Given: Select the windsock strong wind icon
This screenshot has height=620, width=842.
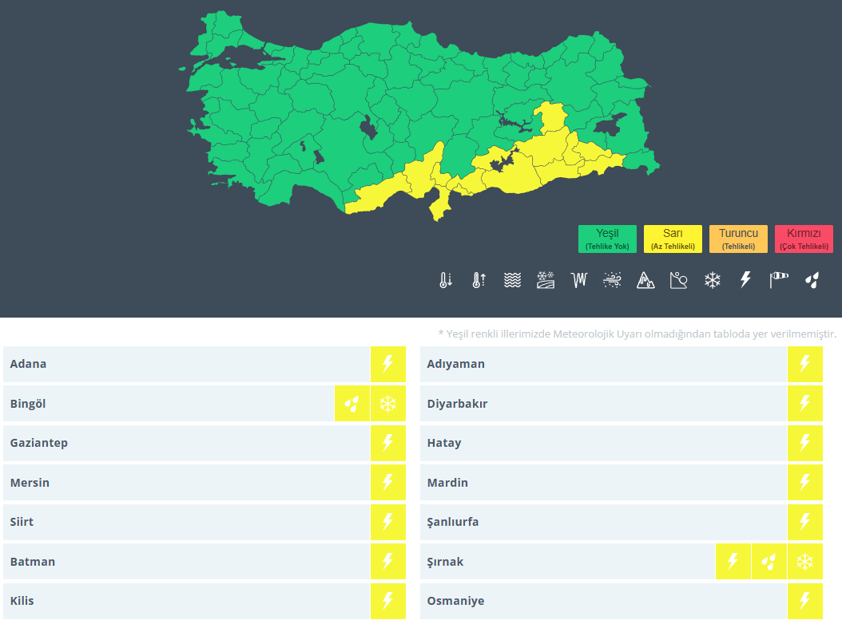Looking at the screenshot, I should [779, 280].
